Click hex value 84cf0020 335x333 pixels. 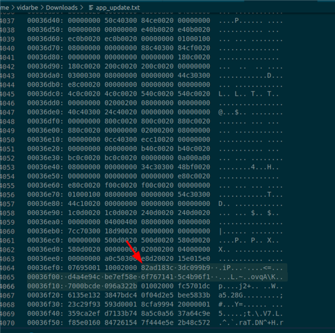coord(194,48)
